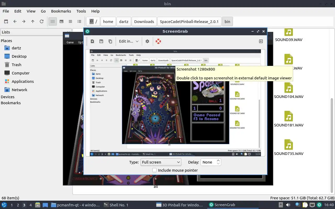Open ScreenGrab options gear icon
The width and height of the screenshot is (335, 209).
147,41
